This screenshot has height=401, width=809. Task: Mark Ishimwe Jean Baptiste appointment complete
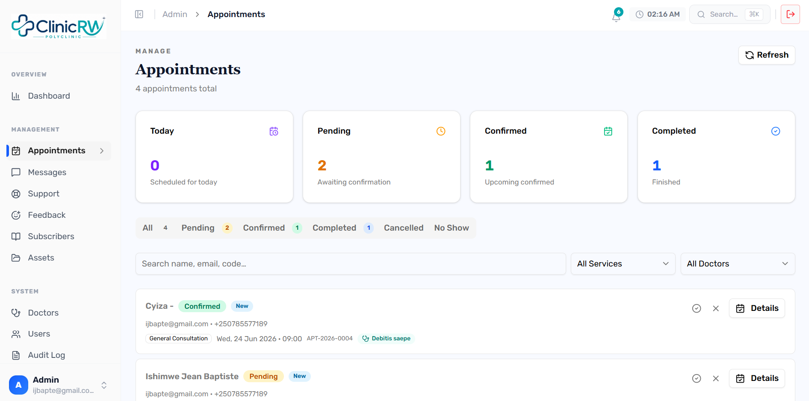tap(697, 378)
